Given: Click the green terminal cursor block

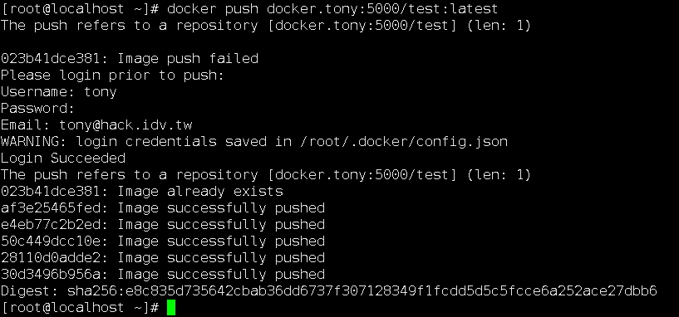Looking at the screenshot, I should [171, 308].
